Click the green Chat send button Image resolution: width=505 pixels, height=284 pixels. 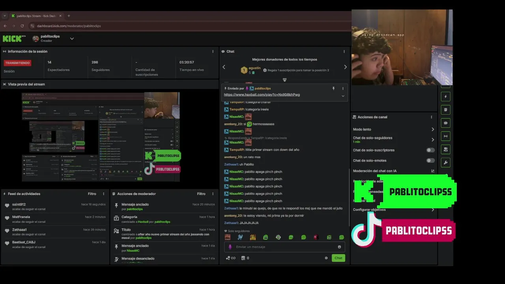click(x=339, y=258)
